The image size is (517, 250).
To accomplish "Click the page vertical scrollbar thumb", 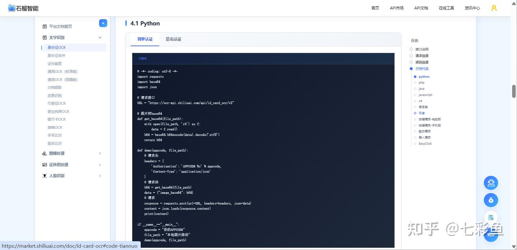I will click(514, 91).
